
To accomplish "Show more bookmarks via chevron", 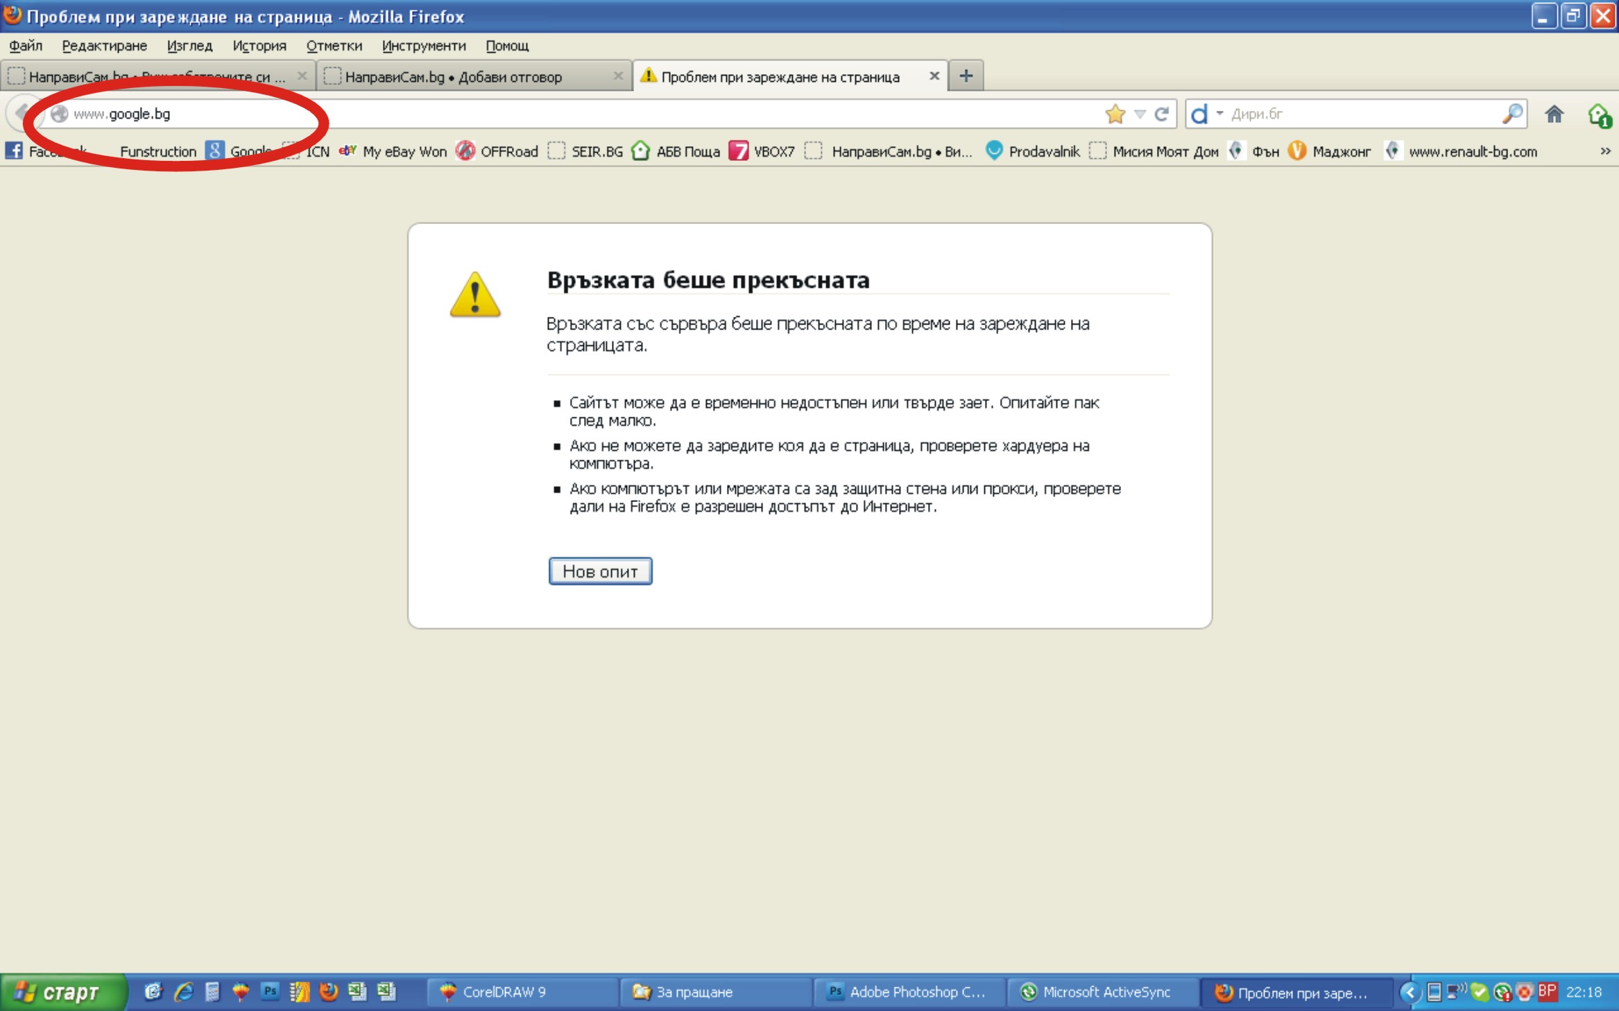I will (x=1605, y=151).
